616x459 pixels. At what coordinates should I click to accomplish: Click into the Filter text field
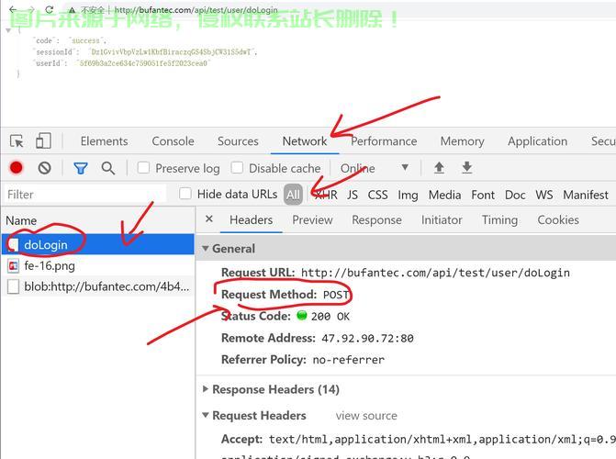pyautogui.click(x=84, y=195)
